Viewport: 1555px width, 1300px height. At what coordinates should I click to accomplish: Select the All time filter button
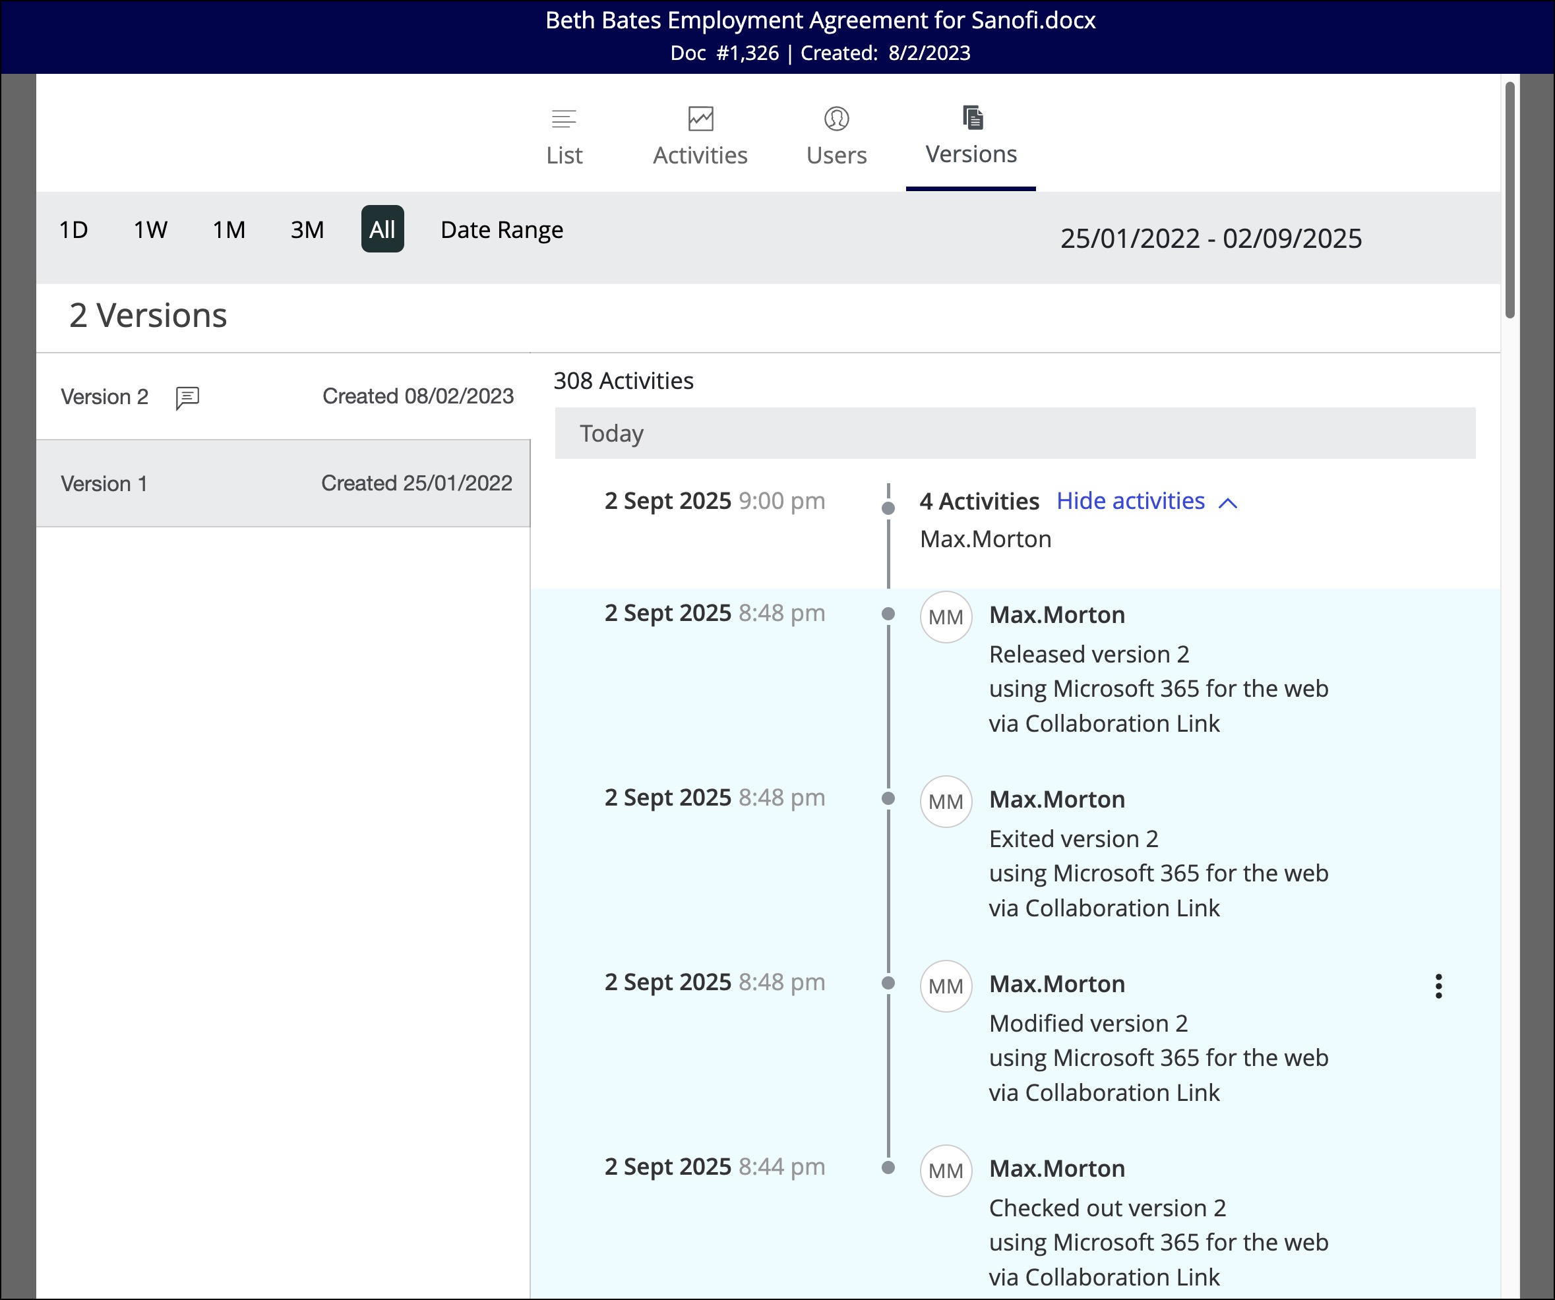click(382, 229)
